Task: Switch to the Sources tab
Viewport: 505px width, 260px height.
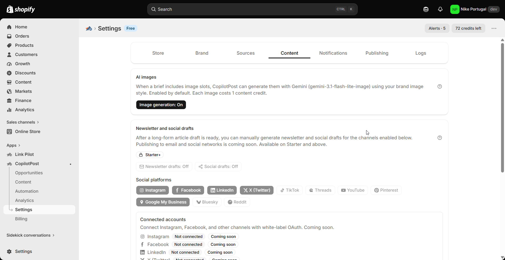Action: 246,53
